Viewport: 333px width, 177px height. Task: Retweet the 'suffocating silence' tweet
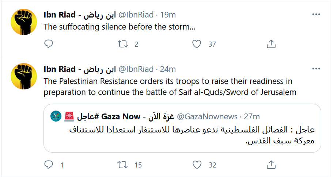tap(122, 44)
